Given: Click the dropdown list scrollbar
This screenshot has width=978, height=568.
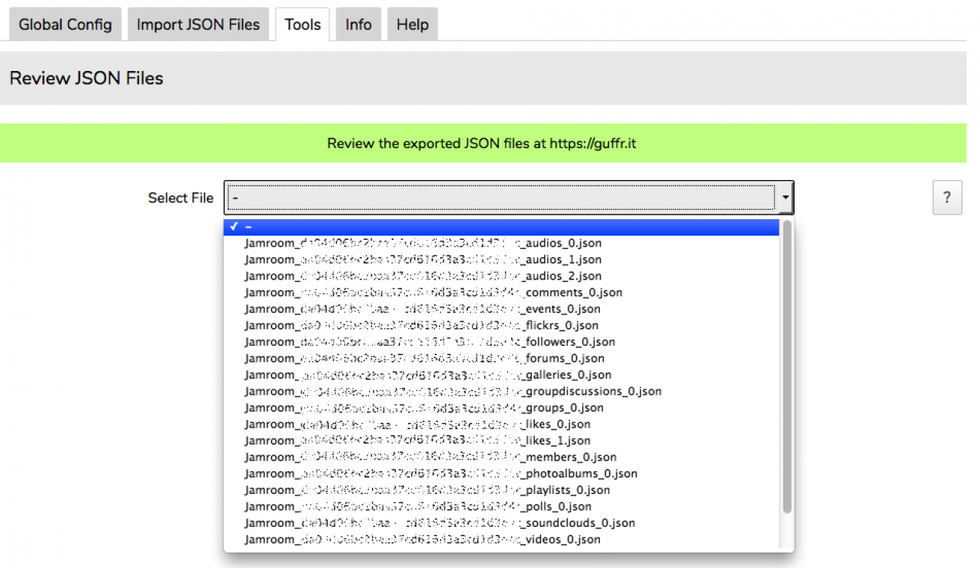Looking at the screenshot, I should 787,366.
